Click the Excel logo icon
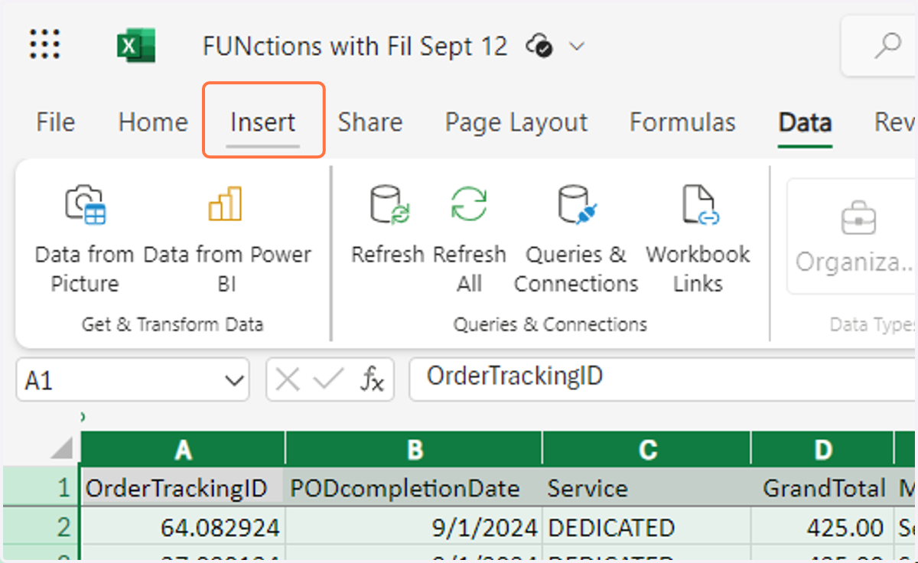Image resolution: width=918 pixels, height=563 pixels. [x=136, y=45]
